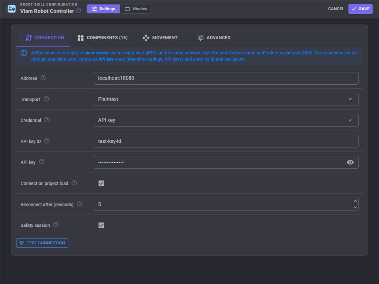This screenshot has height=284, width=379.
Task: Click the help icon next to Credential
Action: pyautogui.click(x=47, y=120)
